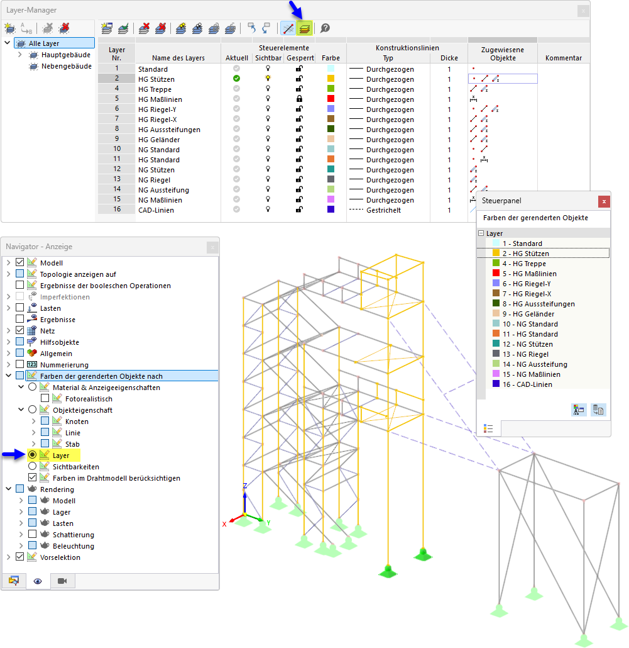Enable the Lasten checkbox in Navigator
The image size is (629, 648).
click(x=20, y=308)
